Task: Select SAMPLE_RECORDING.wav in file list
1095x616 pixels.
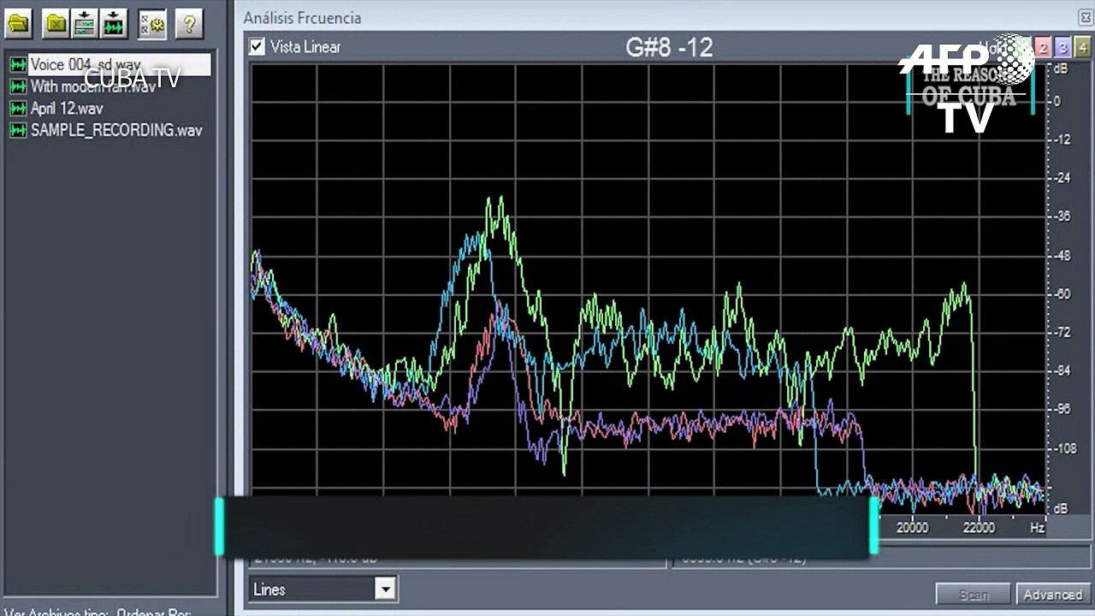Action: pos(116,131)
